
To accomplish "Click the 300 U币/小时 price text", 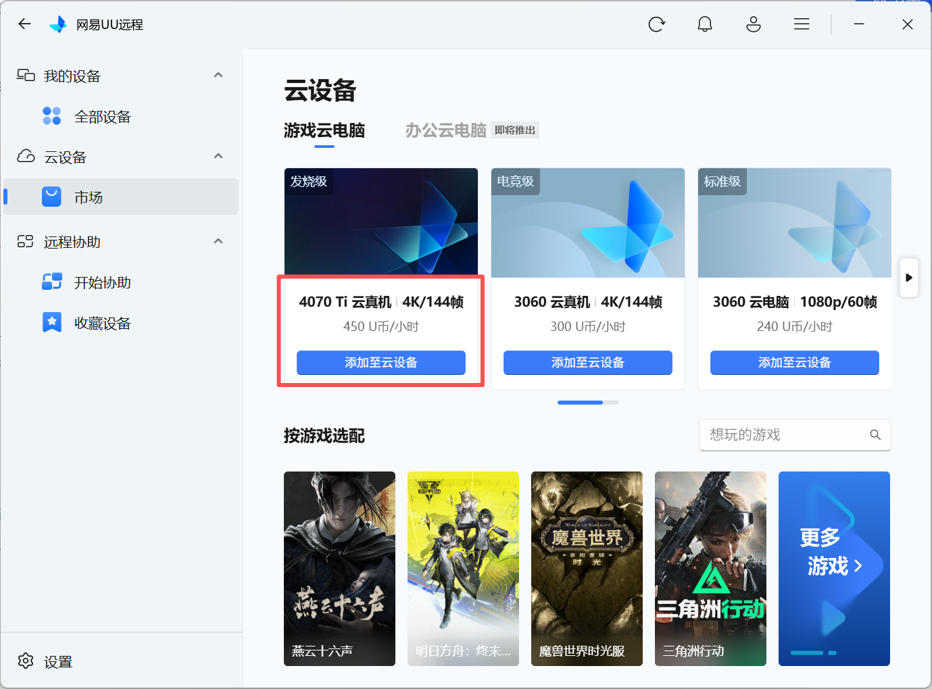I will pyautogui.click(x=588, y=327).
